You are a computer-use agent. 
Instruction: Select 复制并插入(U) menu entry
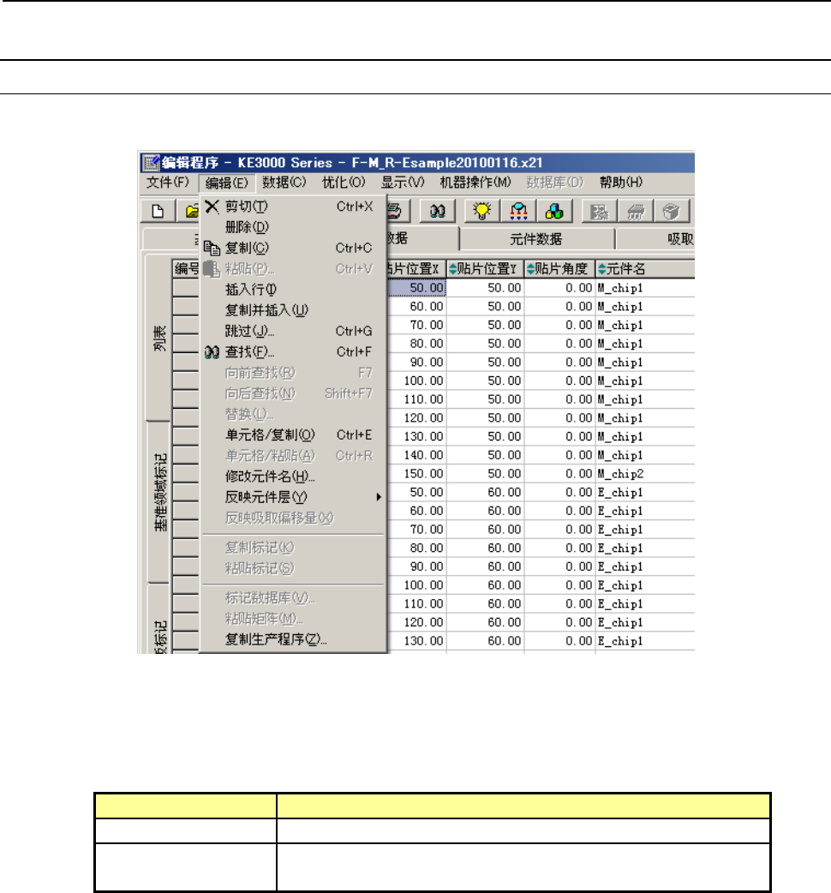click(294, 310)
